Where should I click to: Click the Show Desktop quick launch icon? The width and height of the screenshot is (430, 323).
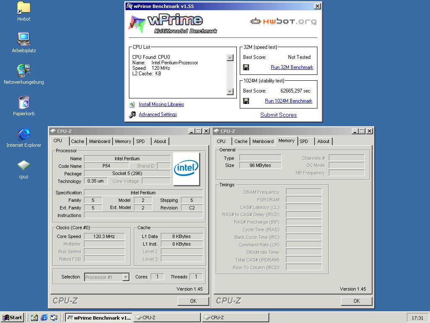click(x=34, y=318)
